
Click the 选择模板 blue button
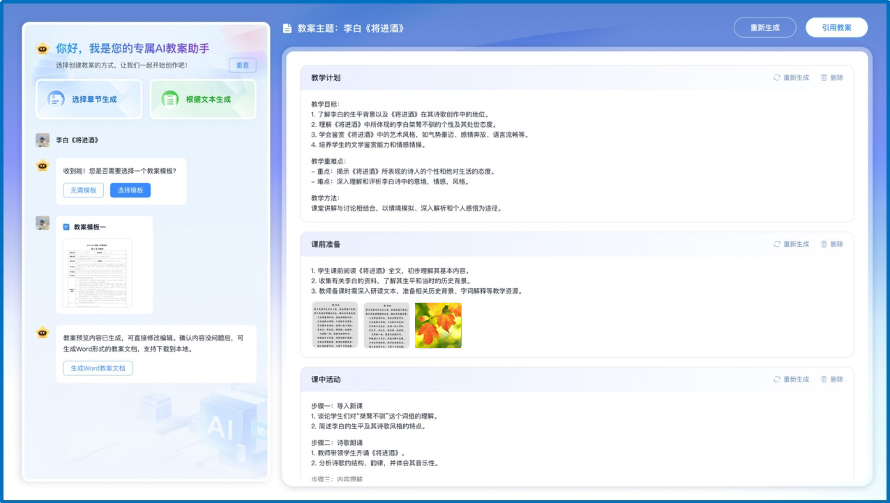coord(130,190)
